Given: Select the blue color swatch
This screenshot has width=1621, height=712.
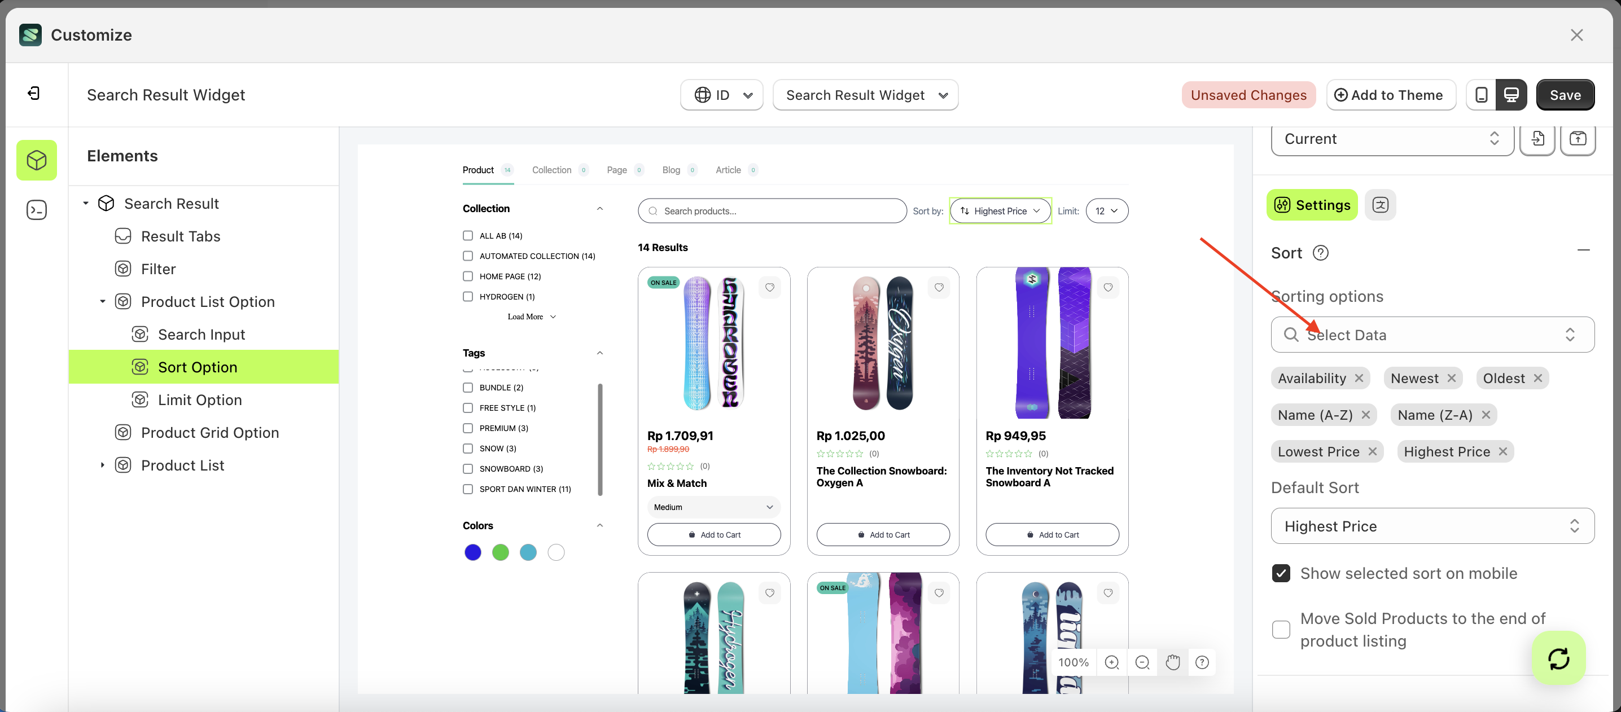Looking at the screenshot, I should click(x=472, y=552).
